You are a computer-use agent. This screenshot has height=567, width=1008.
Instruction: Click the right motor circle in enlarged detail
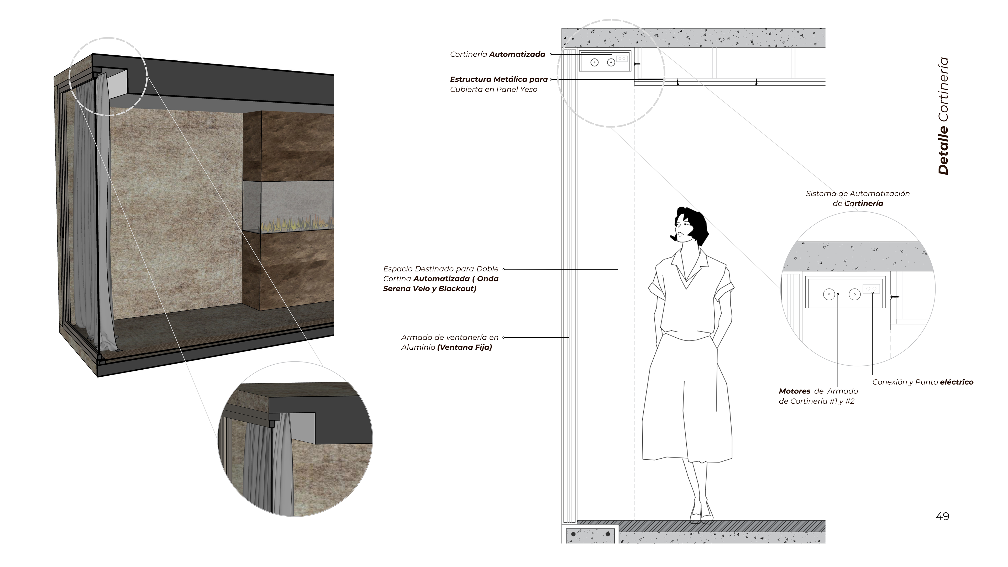coord(855,294)
